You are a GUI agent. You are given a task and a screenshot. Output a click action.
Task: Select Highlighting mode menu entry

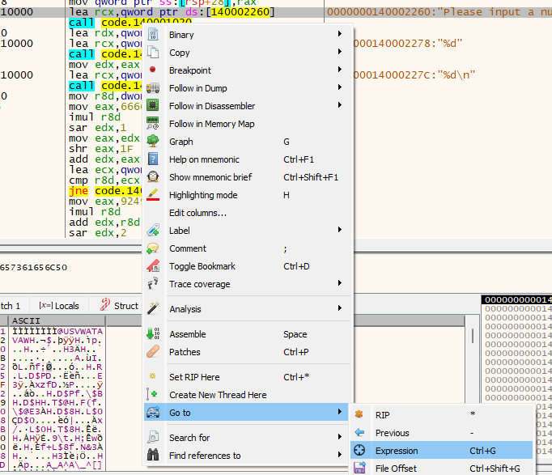click(x=246, y=195)
